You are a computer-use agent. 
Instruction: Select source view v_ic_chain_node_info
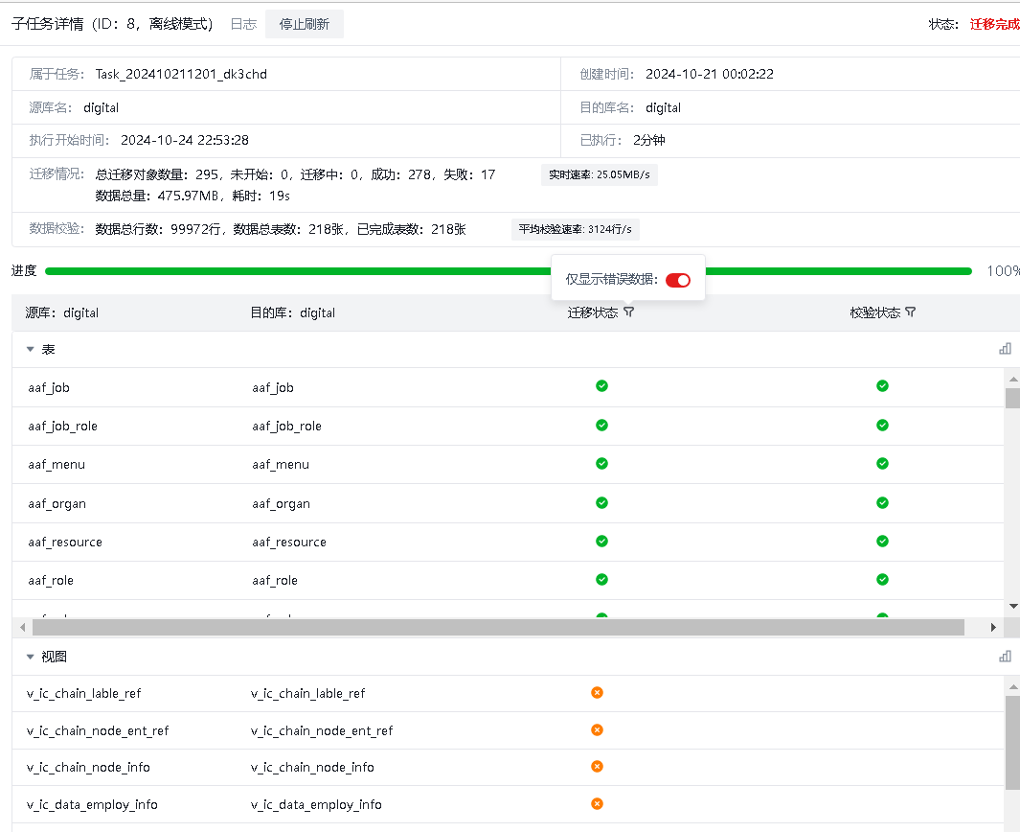click(x=88, y=768)
